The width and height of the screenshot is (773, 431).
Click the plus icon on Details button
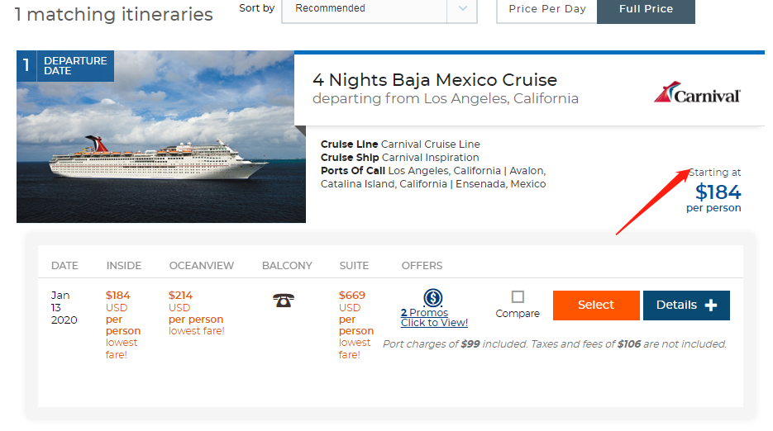click(711, 305)
